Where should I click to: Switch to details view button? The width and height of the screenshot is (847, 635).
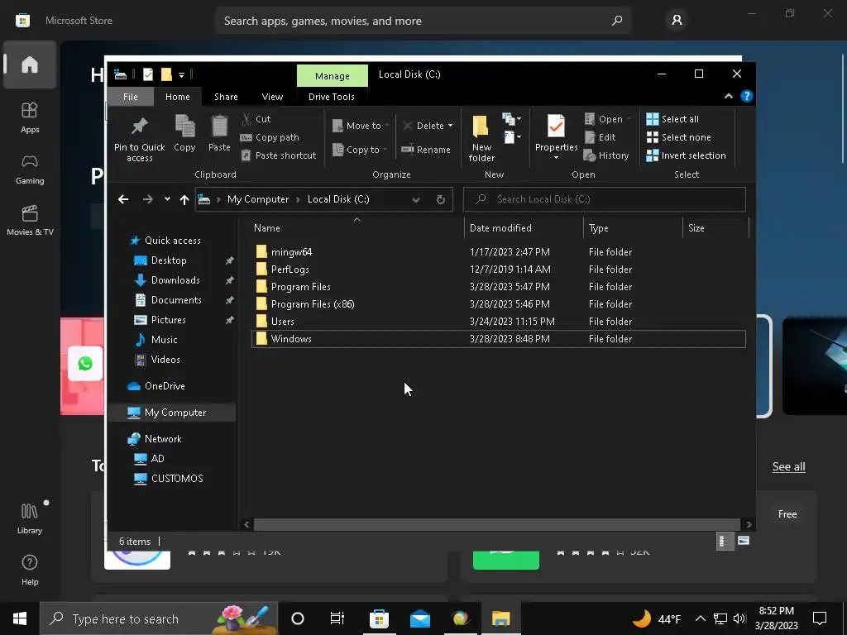tap(723, 541)
